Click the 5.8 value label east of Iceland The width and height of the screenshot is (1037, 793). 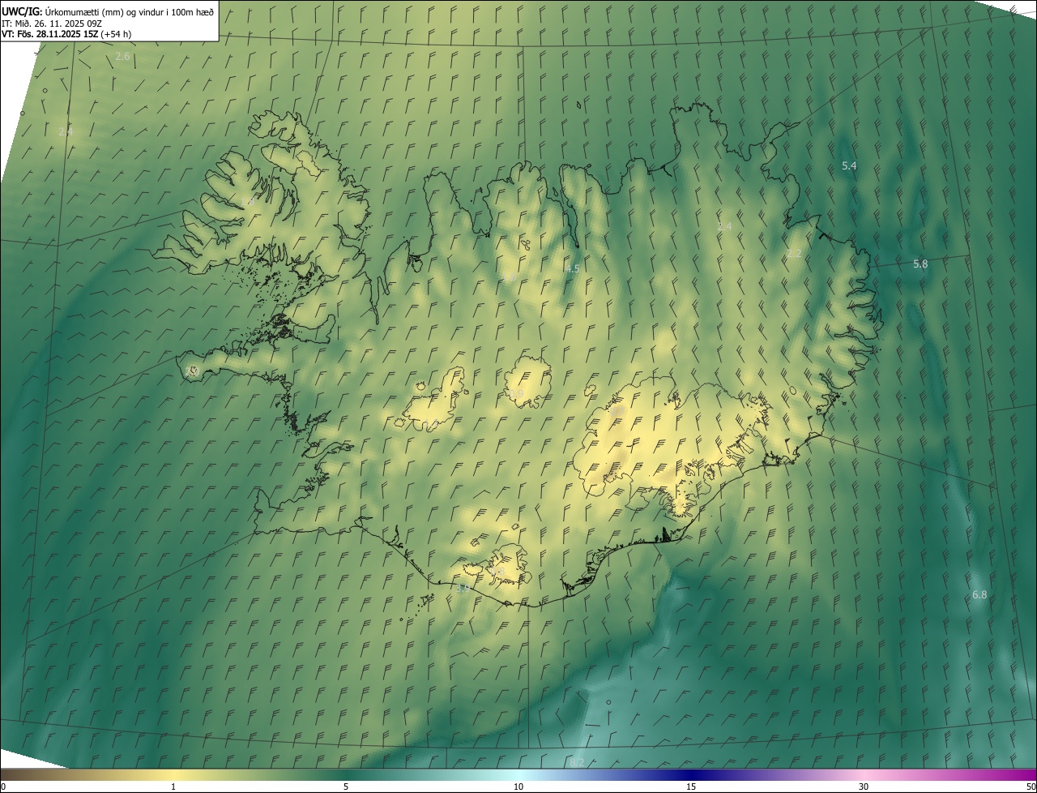[x=920, y=264]
